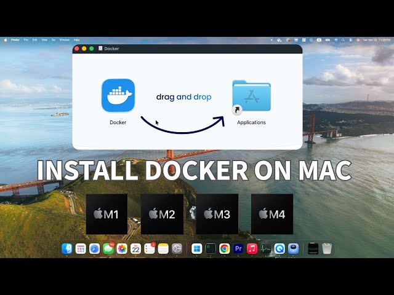Open Control Center in menu bar
The image size is (394, 295).
[350, 40]
